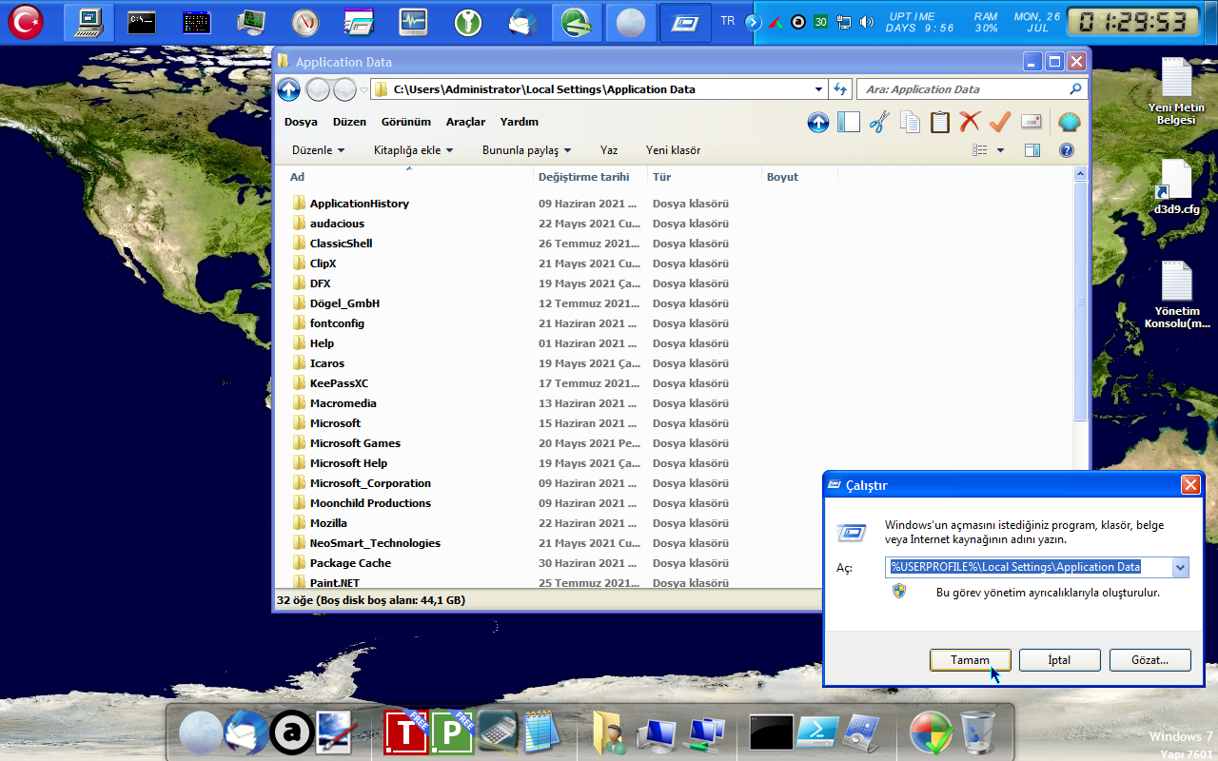Open the Bununla paylaş dropdown
Image resolution: width=1218 pixels, height=761 pixels.
[526, 150]
